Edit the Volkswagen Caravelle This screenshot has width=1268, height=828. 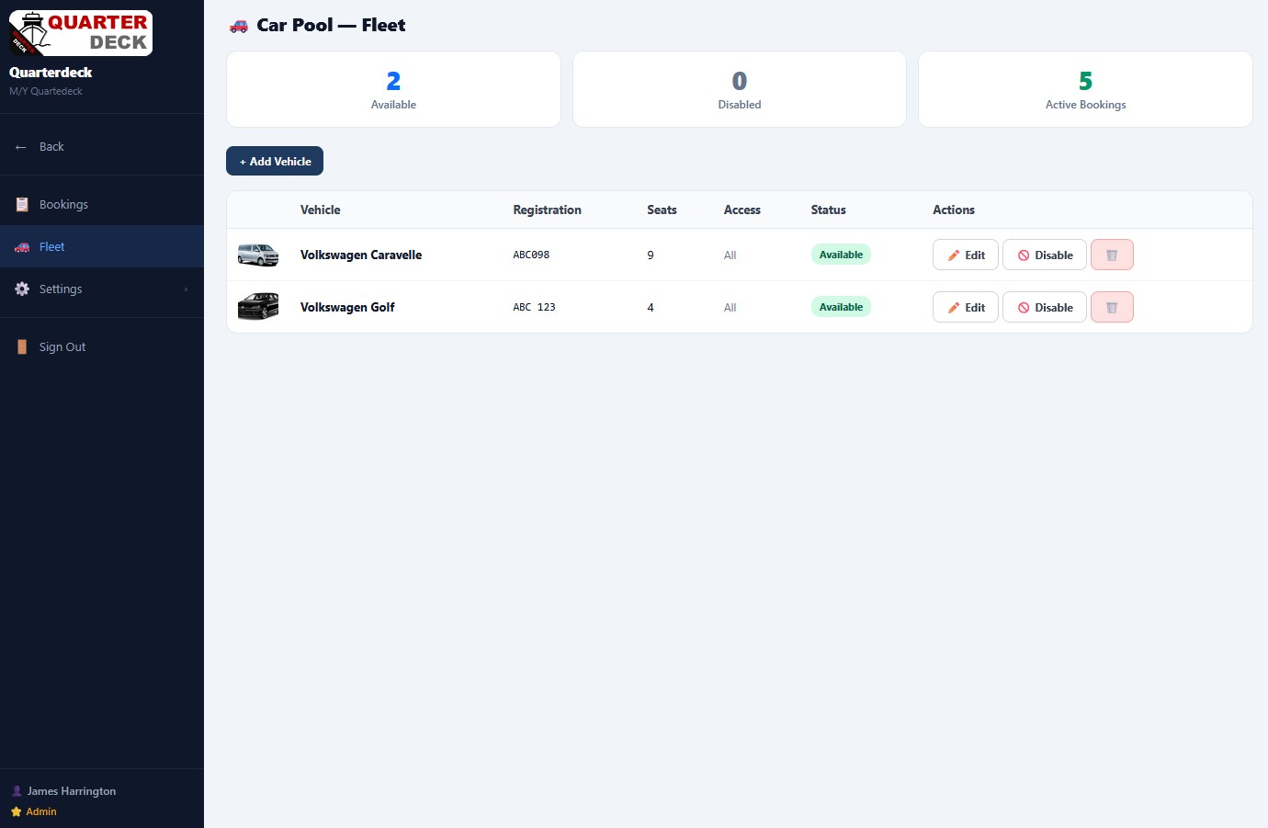point(966,255)
